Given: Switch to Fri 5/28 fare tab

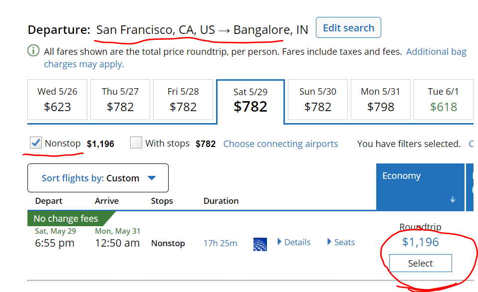Looking at the screenshot, I should pos(183,100).
